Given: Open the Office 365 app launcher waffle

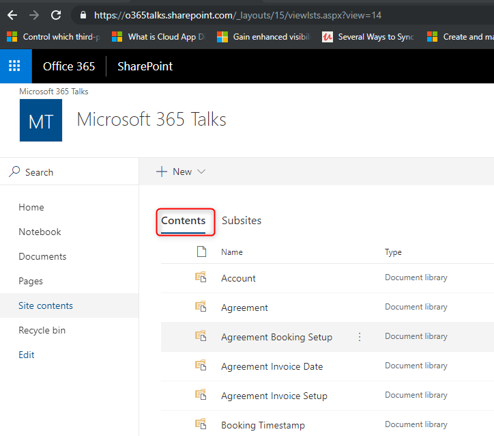Looking at the screenshot, I should pos(14,66).
